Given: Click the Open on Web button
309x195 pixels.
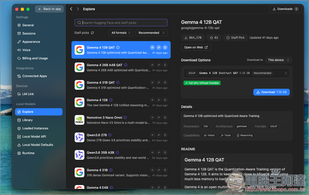Looking at the screenshot, I should coord(196,47).
